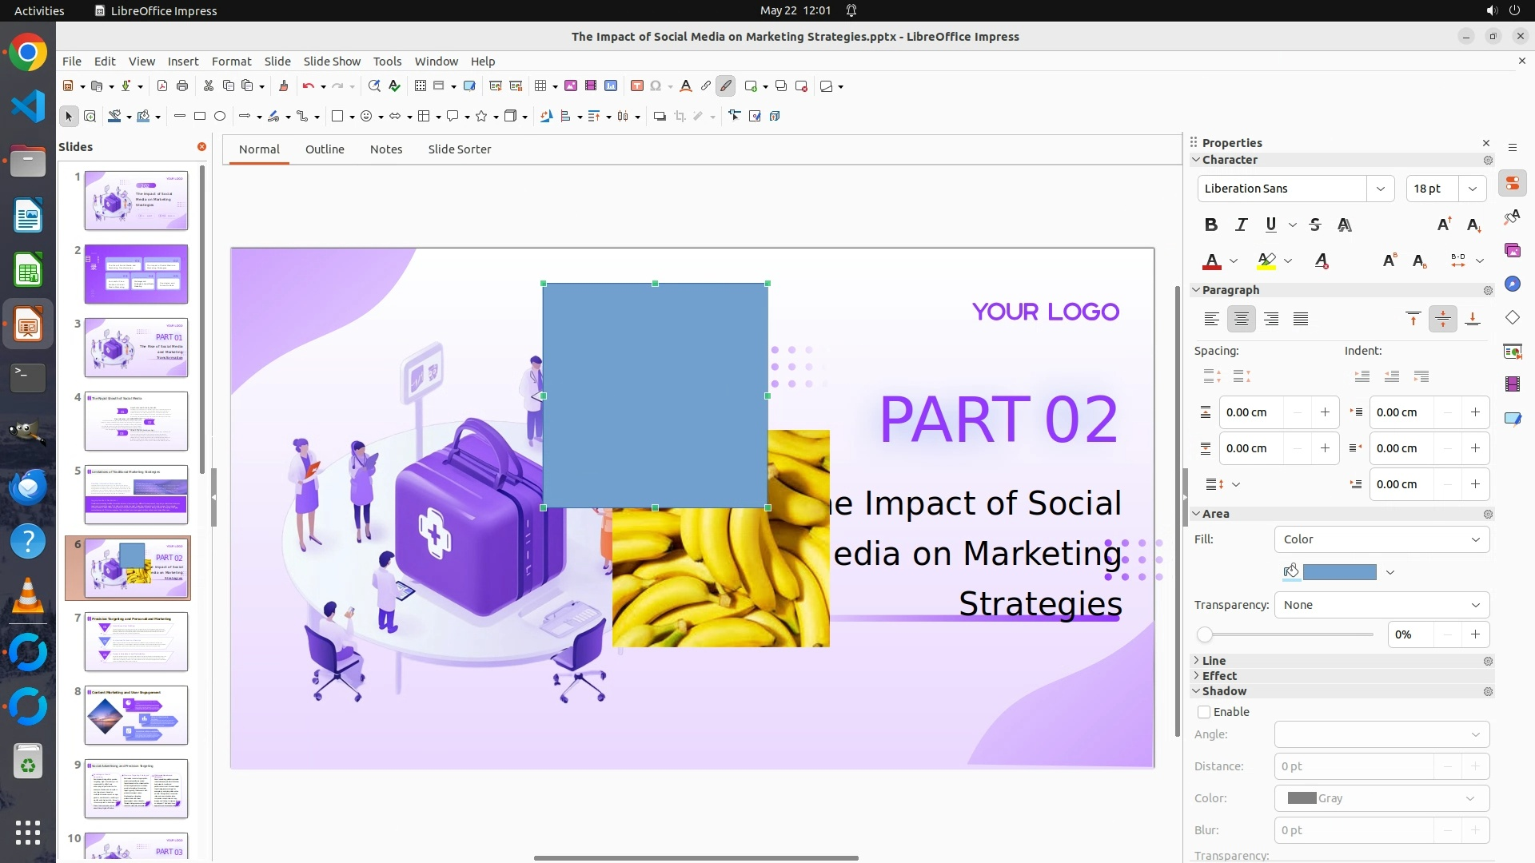Open the Slide Show menu
This screenshot has width=1535, height=863.
[x=332, y=62]
